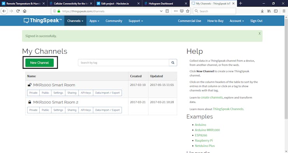Close the Edit project Hackster.io tab

[x=139, y=3]
